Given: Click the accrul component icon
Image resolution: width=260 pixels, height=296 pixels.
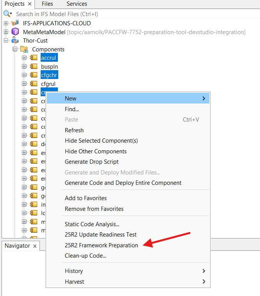Looking at the screenshot, I should coord(34,58).
